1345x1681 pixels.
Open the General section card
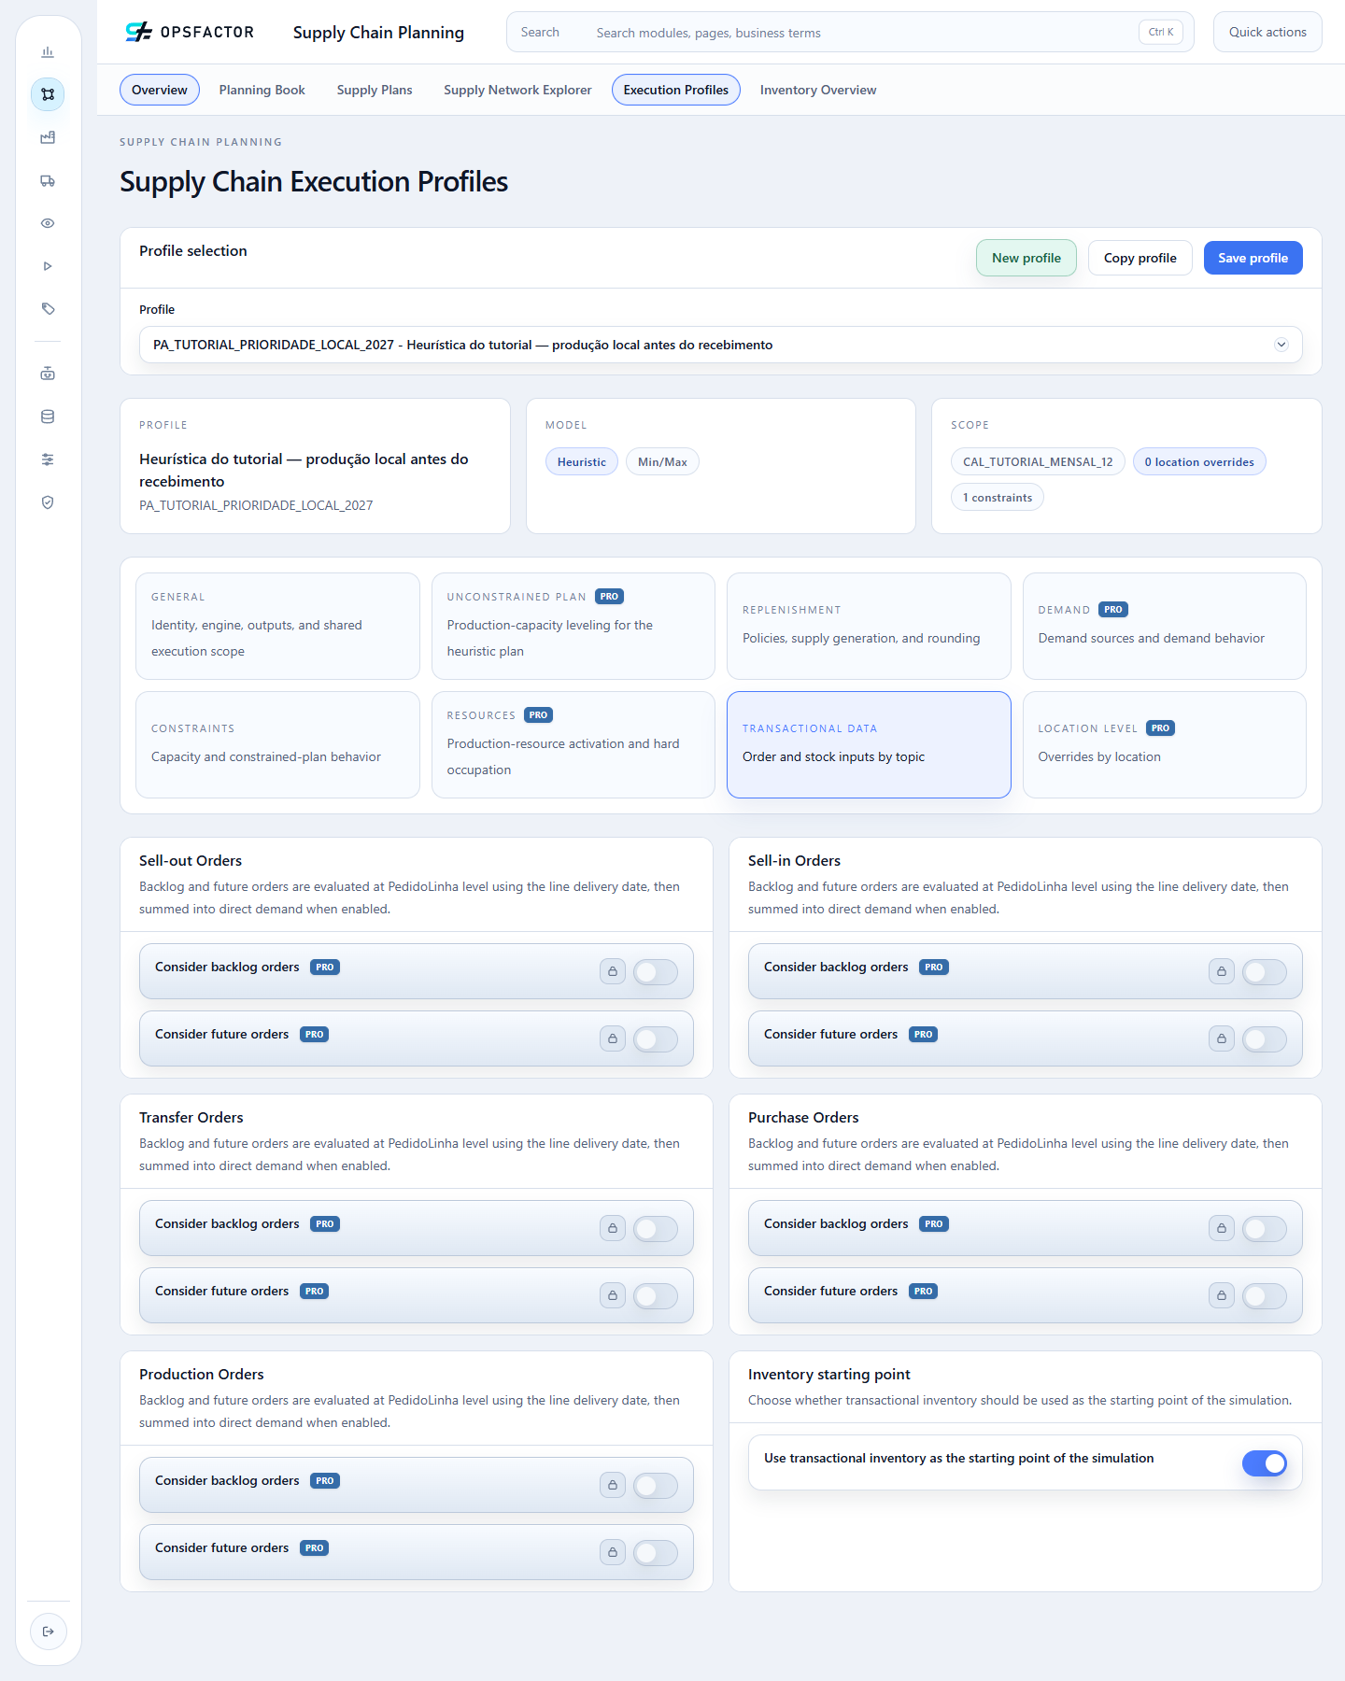tap(277, 626)
